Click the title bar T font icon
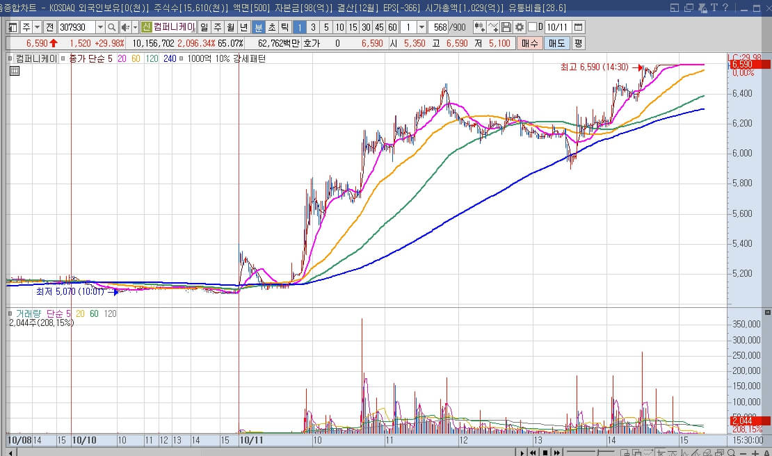This screenshot has height=456, width=772. coord(714,8)
